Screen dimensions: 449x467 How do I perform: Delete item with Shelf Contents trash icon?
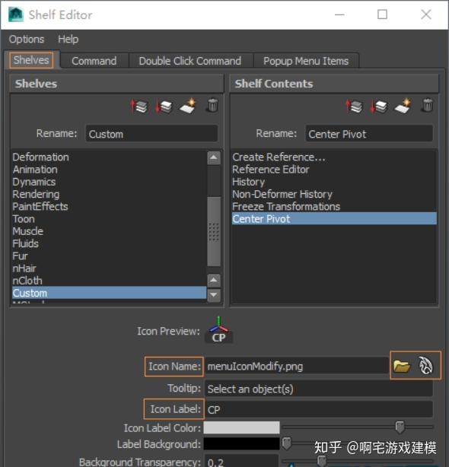428,105
